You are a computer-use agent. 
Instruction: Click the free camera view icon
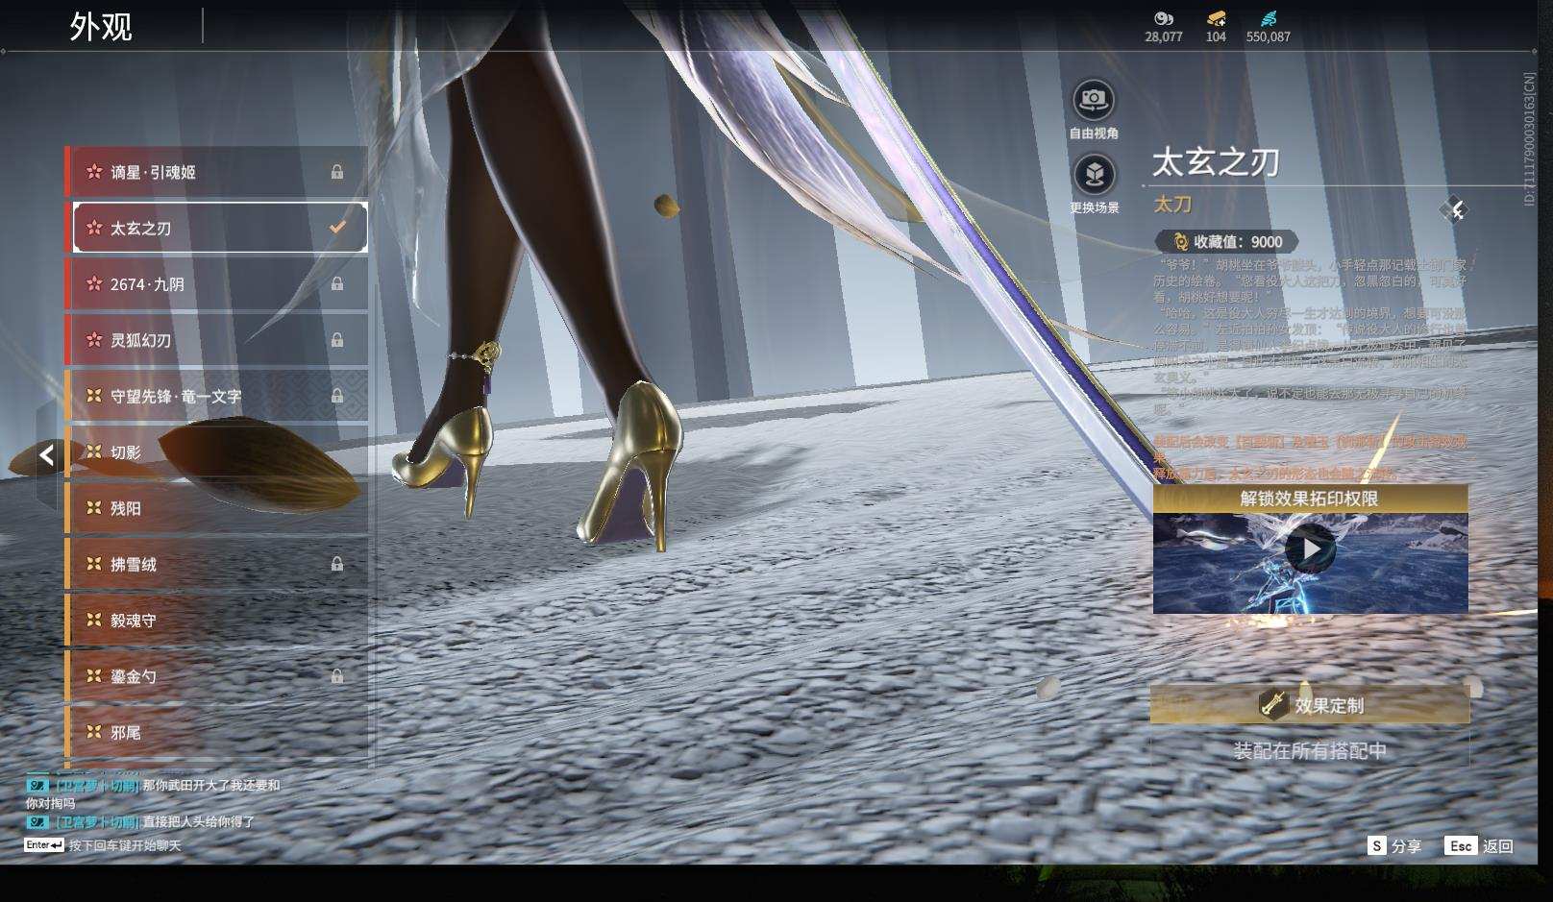[x=1093, y=99]
